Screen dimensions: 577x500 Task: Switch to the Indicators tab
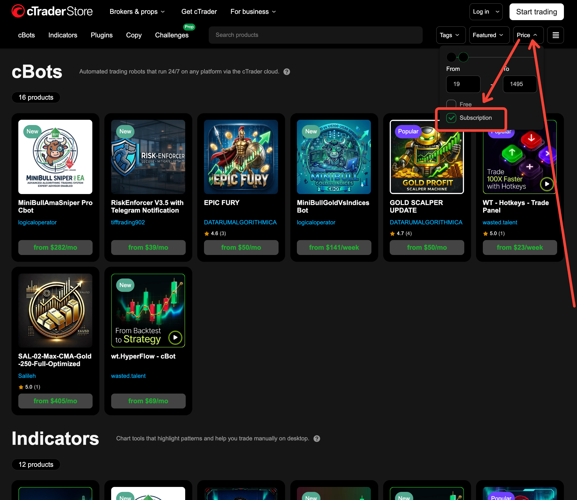[63, 35]
